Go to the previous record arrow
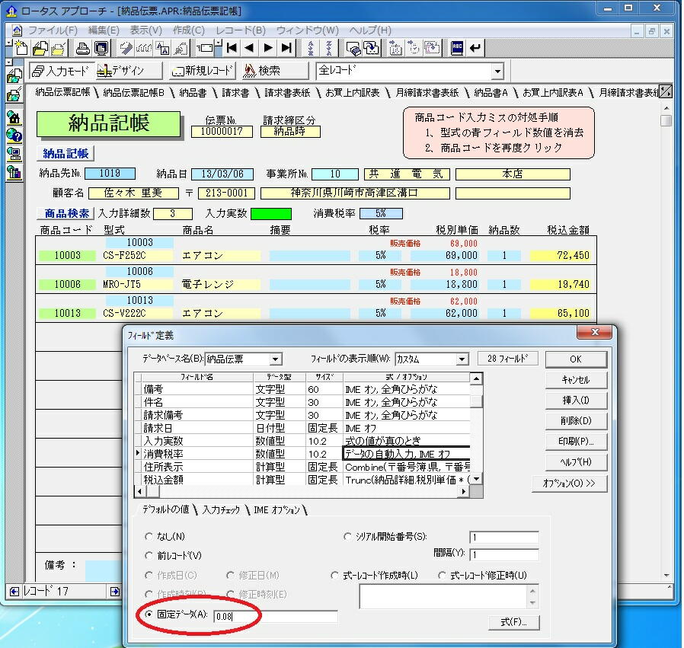The width and height of the screenshot is (684, 648). (x=250, y=47)
